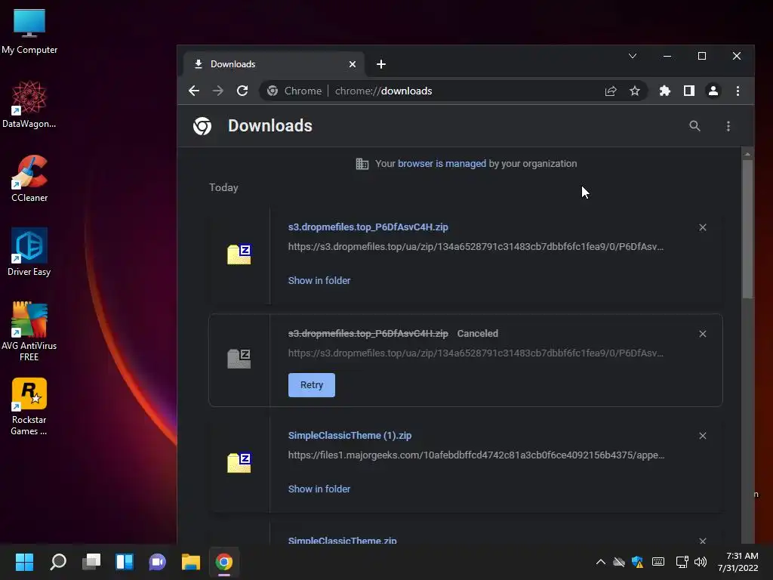Show SimpleClassicTheme (1).zip in folder
The image size is (773, 580).
coord(319,489)
